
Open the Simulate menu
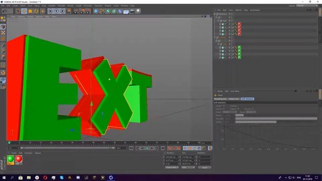[x=61, y=6]
